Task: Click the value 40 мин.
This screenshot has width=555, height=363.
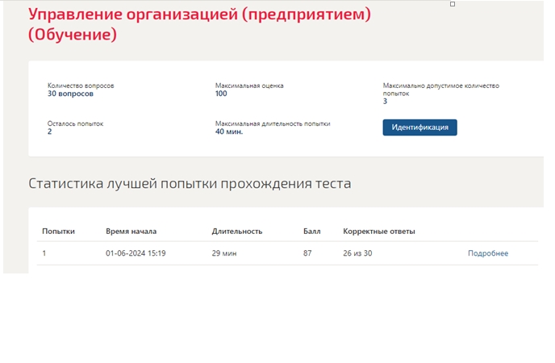Action: coord(229,131)
